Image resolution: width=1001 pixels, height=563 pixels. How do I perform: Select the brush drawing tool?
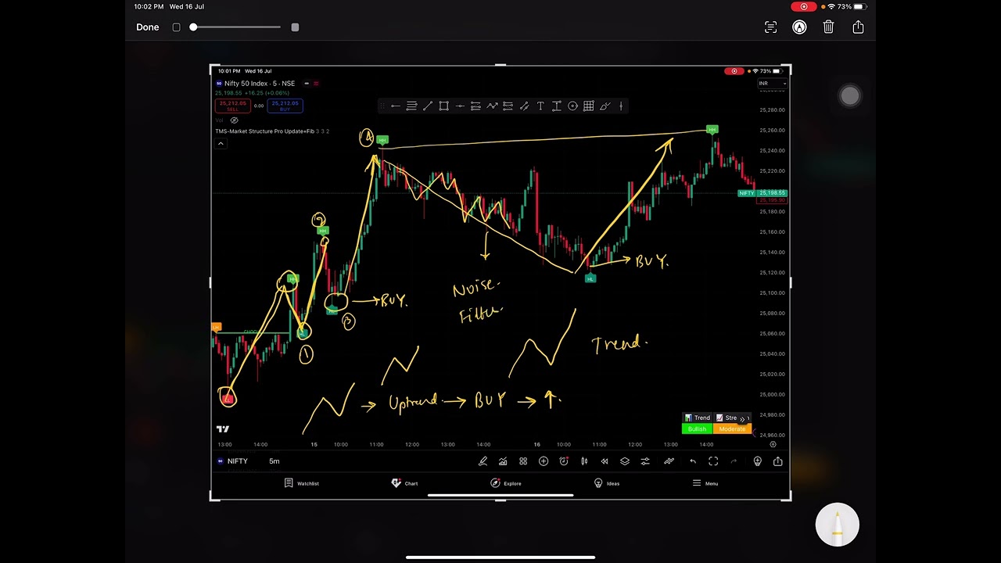(x=605, y=106)
